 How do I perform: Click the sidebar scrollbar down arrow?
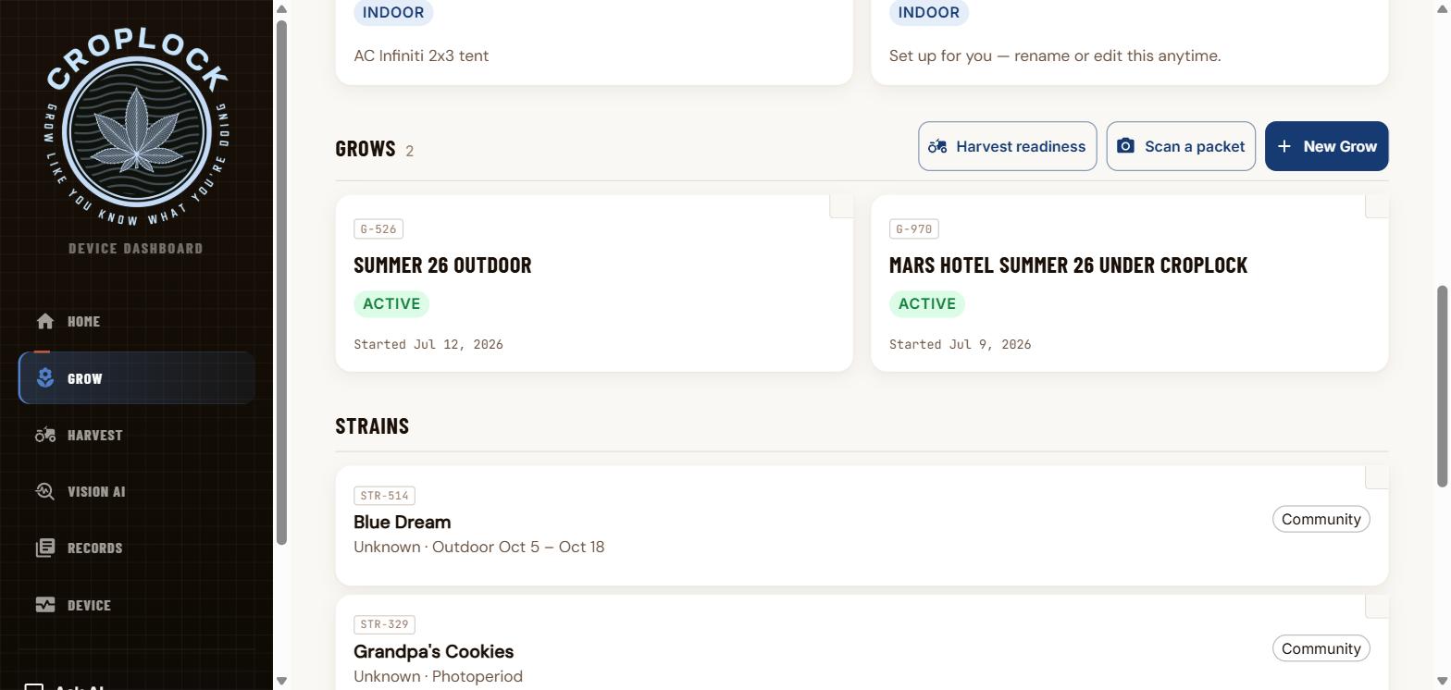pos(282,681)
